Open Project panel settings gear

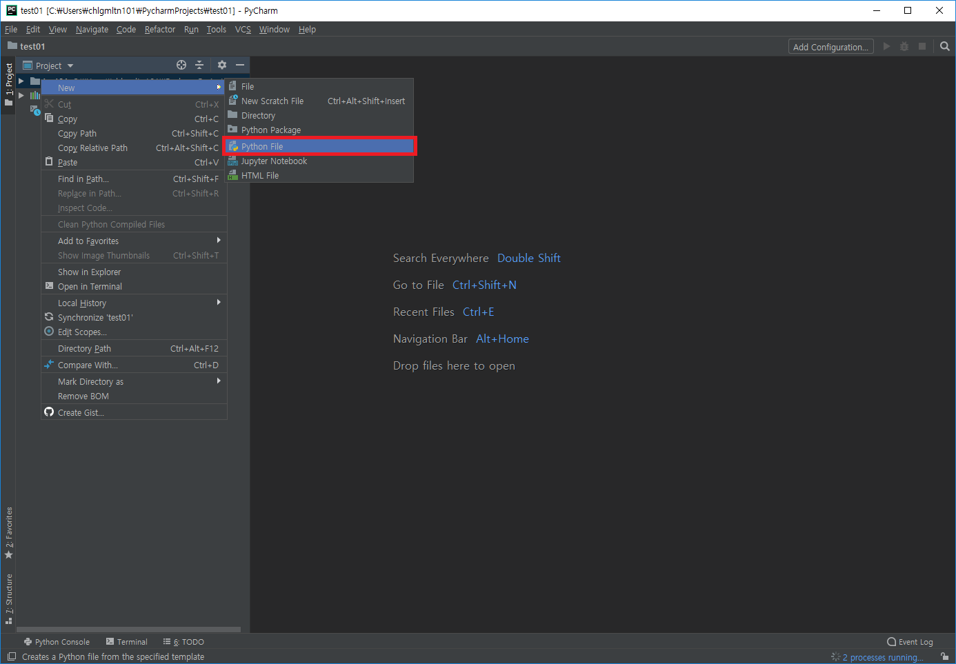[221, 65]
